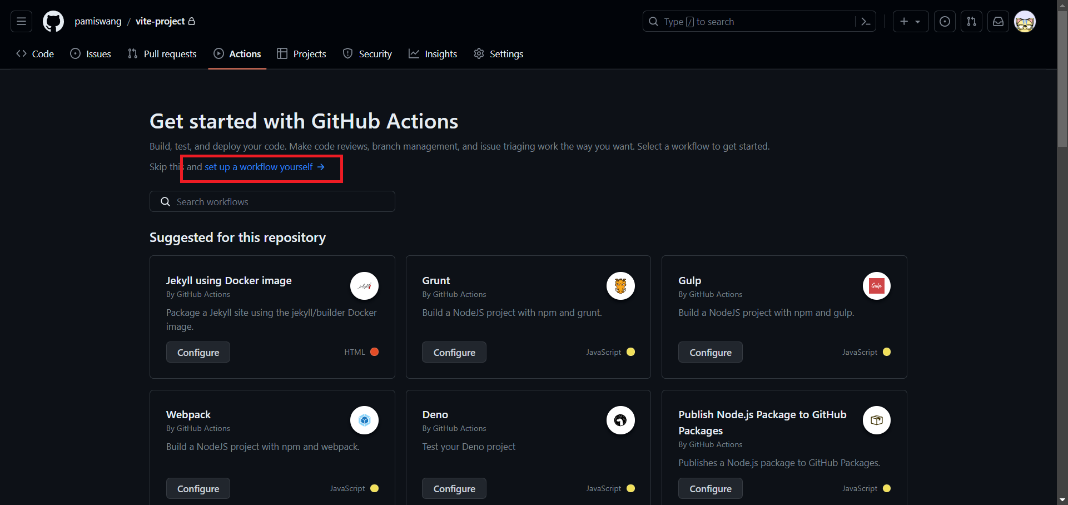This screenshot has width=1068, height=505.
Task: Go to the GitHub homepage logo
Action: click(53, 22)
